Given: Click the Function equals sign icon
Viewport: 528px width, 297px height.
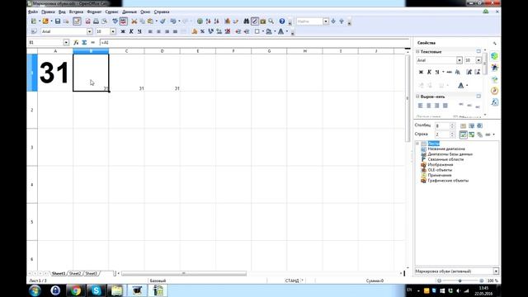Looking at the screenshot, I should tap(92, 42).
